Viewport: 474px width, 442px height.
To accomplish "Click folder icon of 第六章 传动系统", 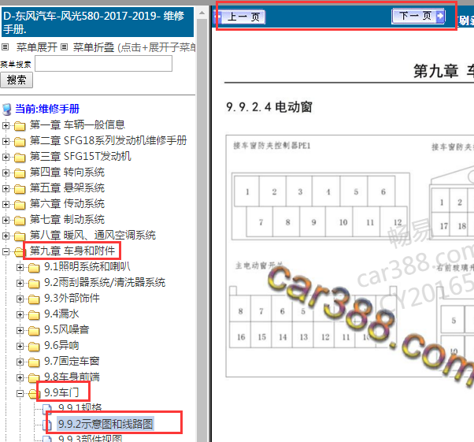I will (20, 204).
